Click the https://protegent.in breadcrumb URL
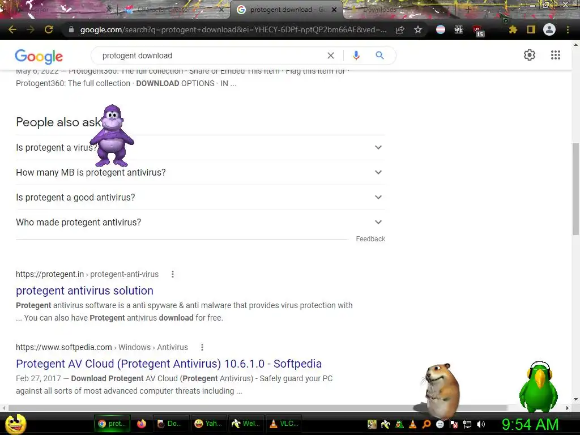 point(50,274)
